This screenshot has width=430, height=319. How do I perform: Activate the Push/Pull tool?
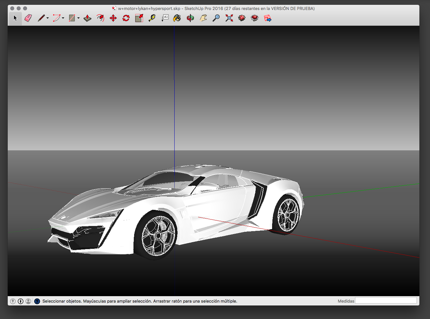click(87, 18)
